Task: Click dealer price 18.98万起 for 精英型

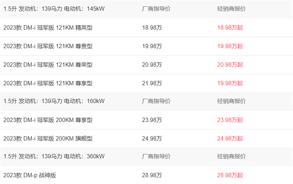Action: 230,28
